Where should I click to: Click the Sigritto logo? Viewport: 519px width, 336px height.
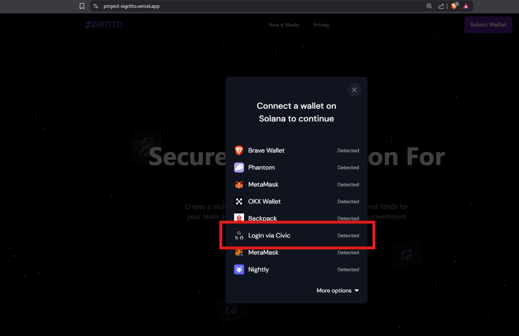coord(104,24)
